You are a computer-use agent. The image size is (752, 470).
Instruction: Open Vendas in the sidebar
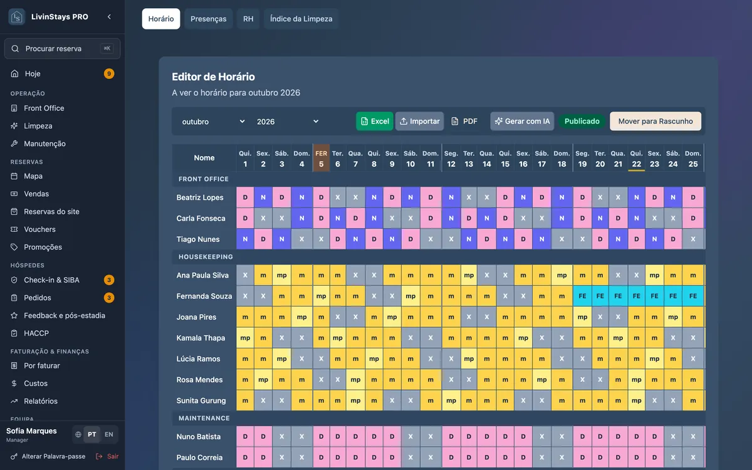[62, 194]
